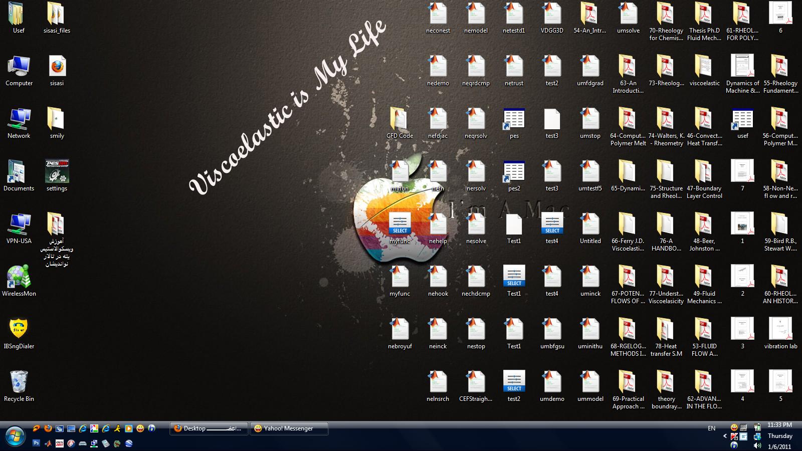Open the VPN-USA network shortcut
Viewport: 802px width, 451px height.
coord(19,225)
